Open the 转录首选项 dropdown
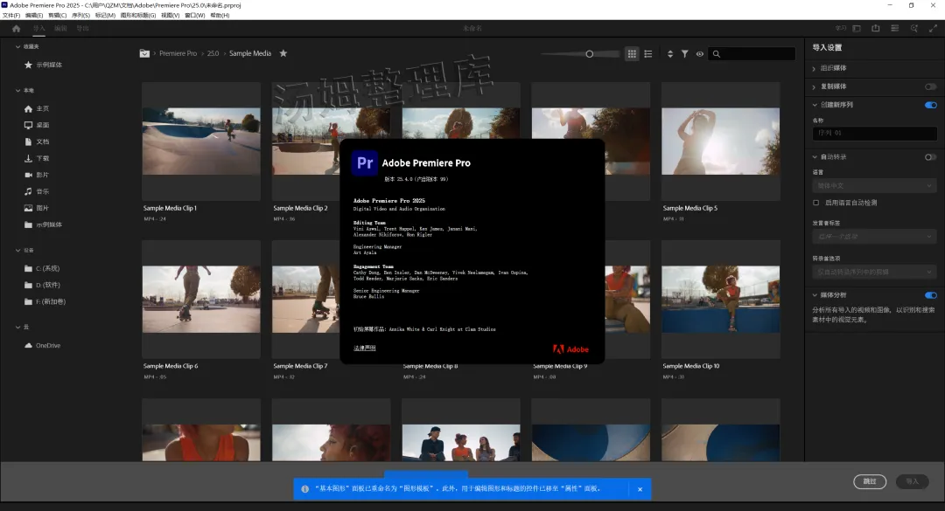This screenshot has height=511, width=945. pos(874,272)
